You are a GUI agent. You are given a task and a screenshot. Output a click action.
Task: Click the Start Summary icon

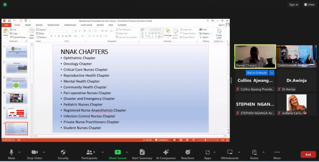tap(142, 152)
